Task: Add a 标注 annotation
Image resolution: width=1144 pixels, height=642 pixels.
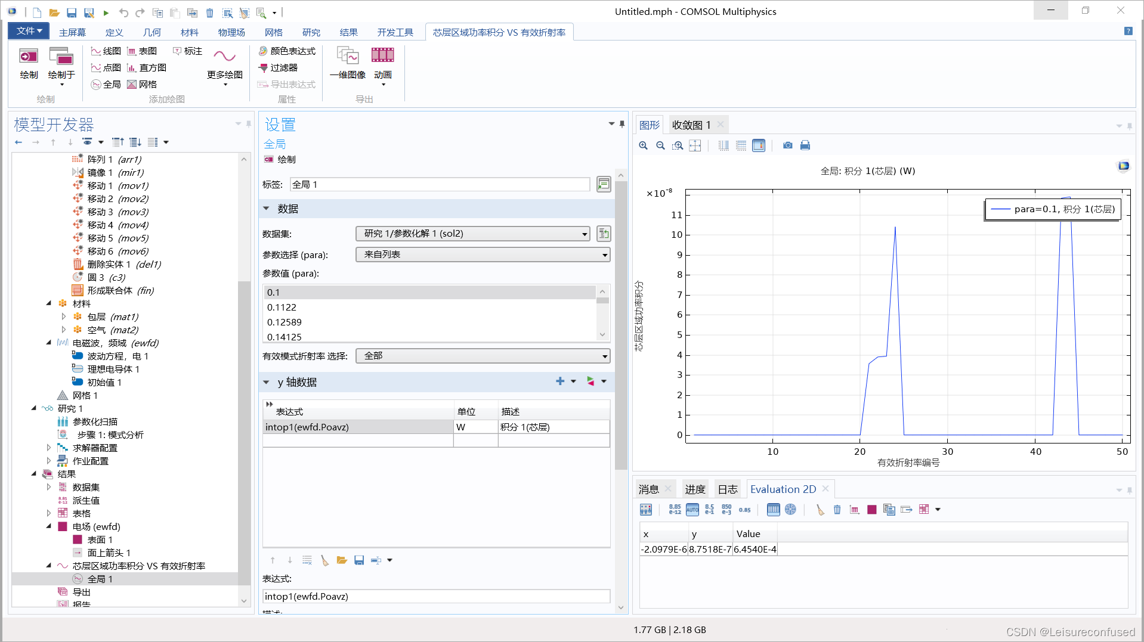Action: click(x=187, y=51)
